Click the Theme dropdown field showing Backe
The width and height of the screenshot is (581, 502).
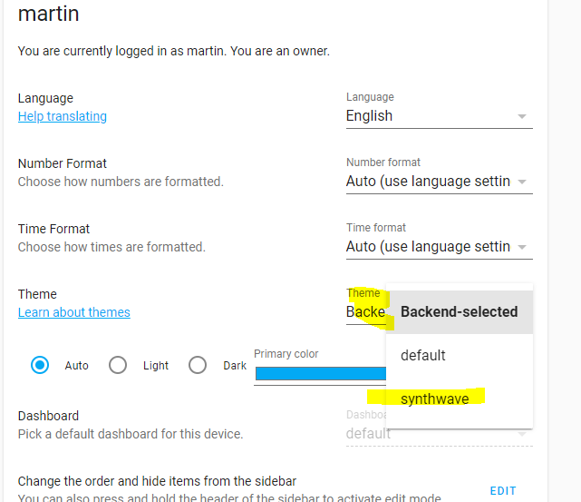(366, 306)
